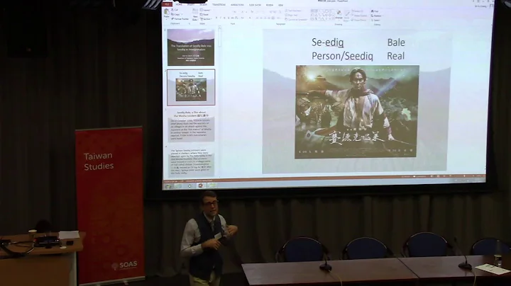Adjust the zoom slider in status bar
This screenshot has width=511, height=286.
pyautogui.click(x=464, y=176)
